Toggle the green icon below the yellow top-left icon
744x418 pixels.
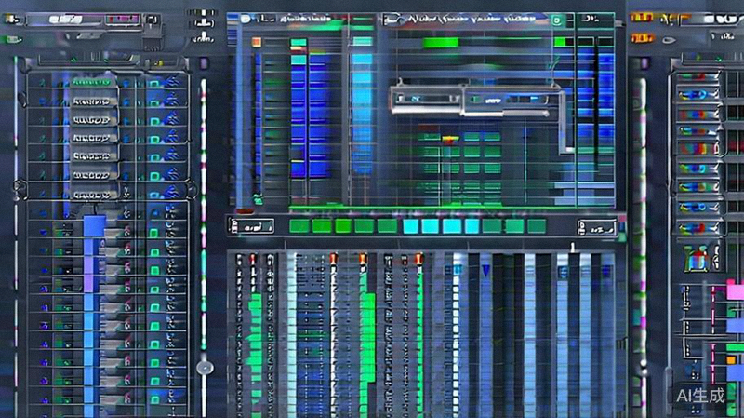(11, 39)
